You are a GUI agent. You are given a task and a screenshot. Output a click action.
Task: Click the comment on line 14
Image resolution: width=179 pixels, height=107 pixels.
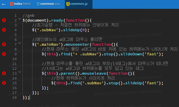83,78
